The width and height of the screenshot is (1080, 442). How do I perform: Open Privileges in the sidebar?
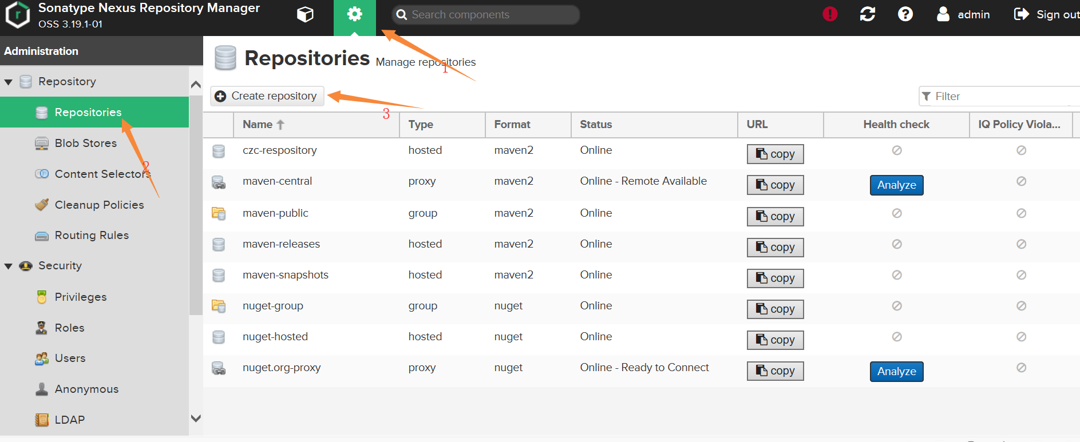[x=94, y=297]
